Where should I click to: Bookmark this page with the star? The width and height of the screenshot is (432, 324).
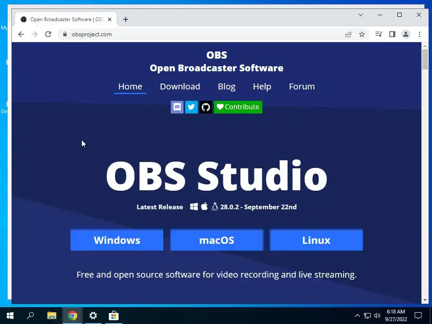pos(362,34)
